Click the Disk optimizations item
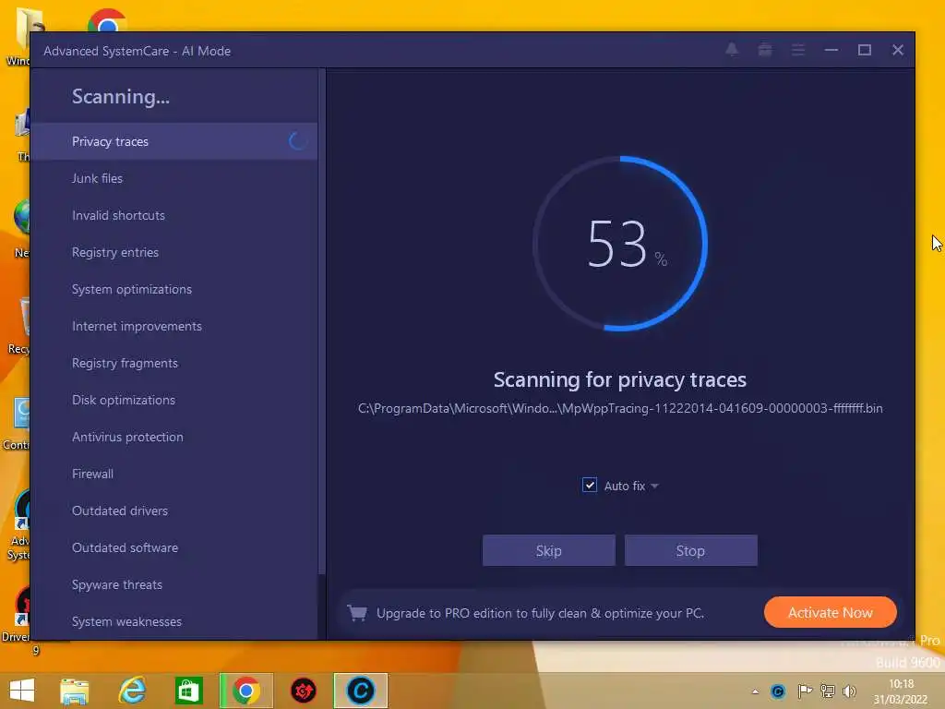This screenshot has width=945, height=709. click(173, 400)
